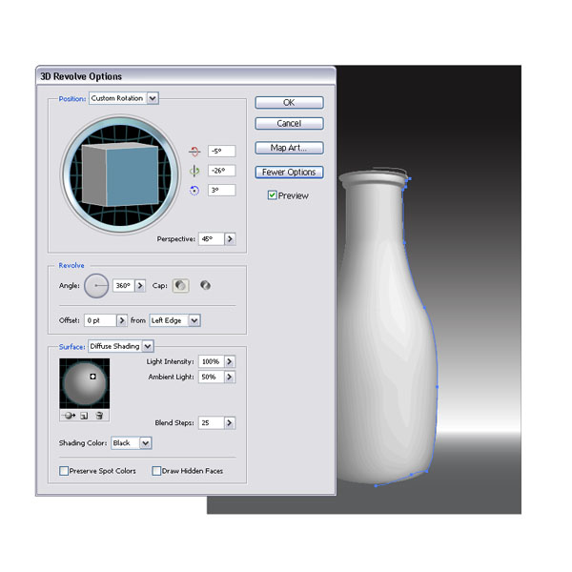
Task: Enable Draw Hidden Faces checkbox
Action: tap(156, 471)
